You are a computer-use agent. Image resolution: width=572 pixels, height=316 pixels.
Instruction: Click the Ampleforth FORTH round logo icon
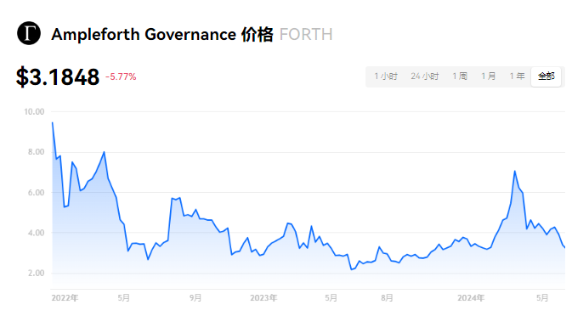[x=29, y=33]
